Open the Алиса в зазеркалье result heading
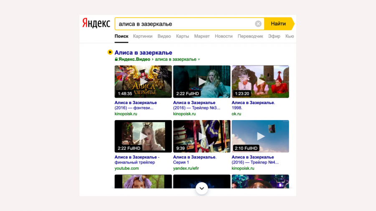The image size is (376, 211). [143, 53]
